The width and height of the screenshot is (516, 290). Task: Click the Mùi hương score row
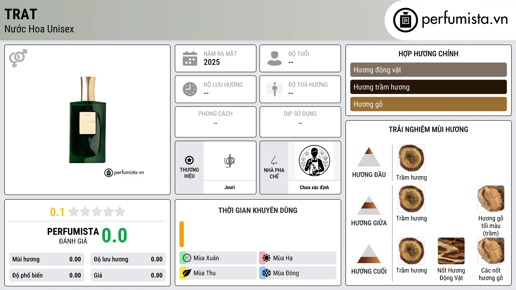point(47,259)
